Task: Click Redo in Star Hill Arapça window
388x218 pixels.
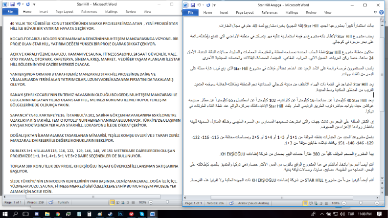Action: (208, 5)
